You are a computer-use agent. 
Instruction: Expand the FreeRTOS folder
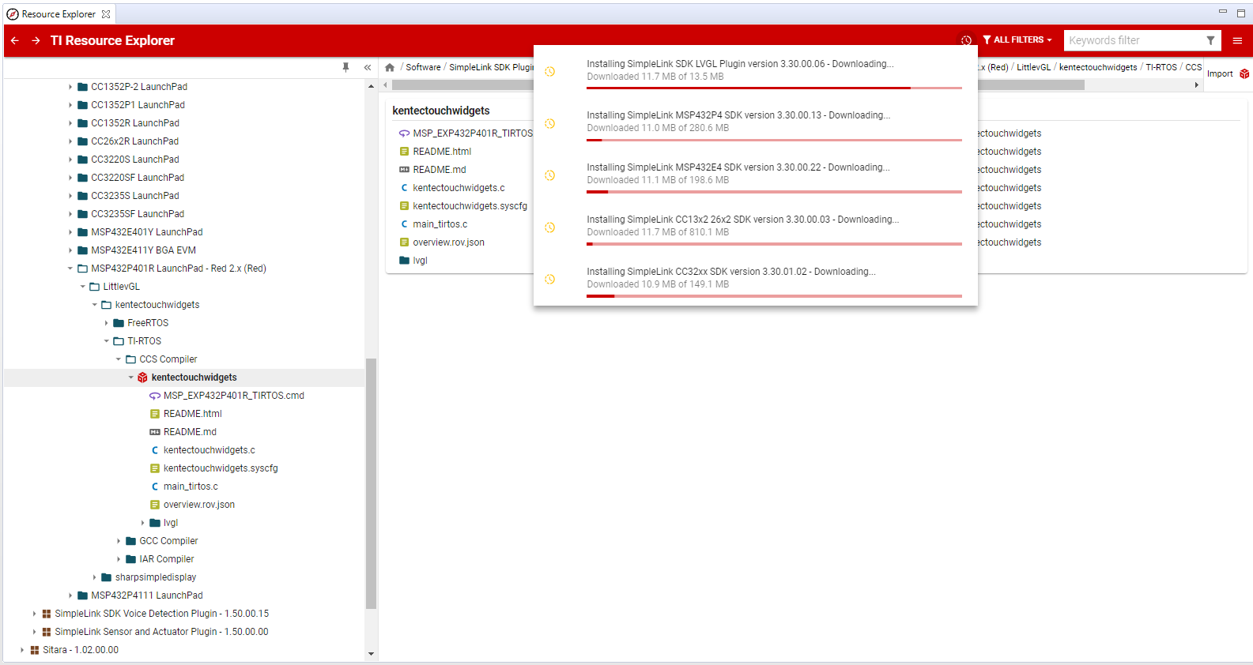(107, 323)
